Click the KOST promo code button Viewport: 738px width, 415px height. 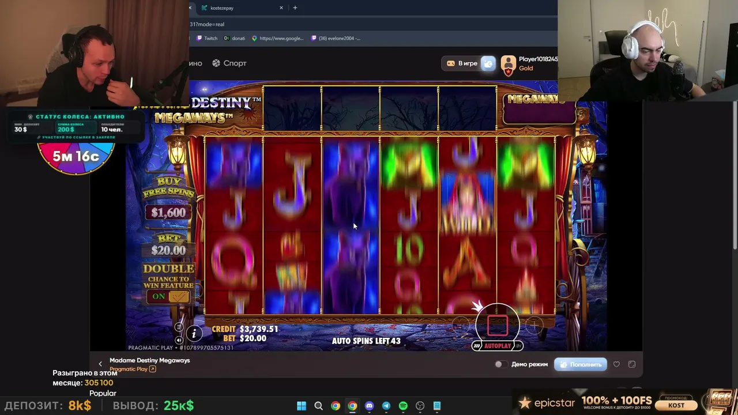point(677,405)
